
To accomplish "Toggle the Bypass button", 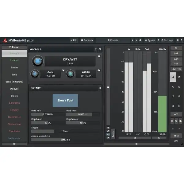I will 150,40.
